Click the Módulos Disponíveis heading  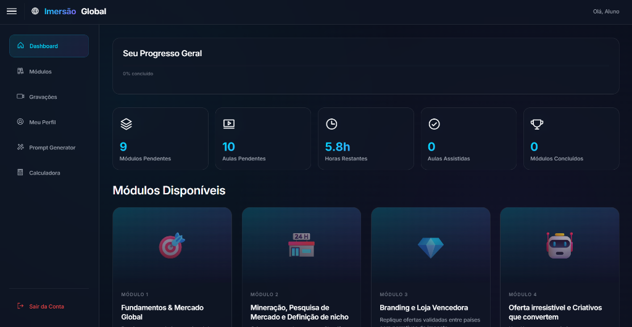pyautogui.click(x=169, y=191)
